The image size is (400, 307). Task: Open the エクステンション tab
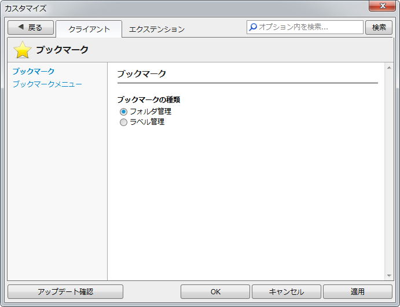coord(157,29)
